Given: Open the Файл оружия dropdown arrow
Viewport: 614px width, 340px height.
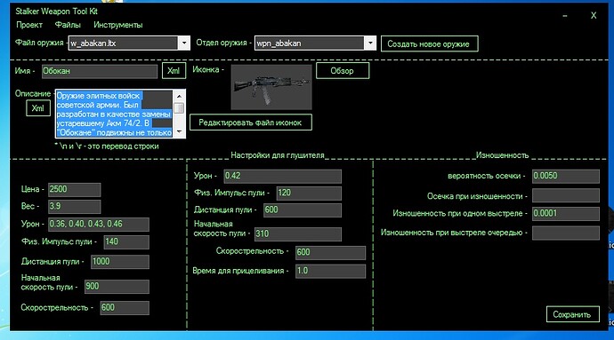Looking at the screenshot, I should pos(183,43).
